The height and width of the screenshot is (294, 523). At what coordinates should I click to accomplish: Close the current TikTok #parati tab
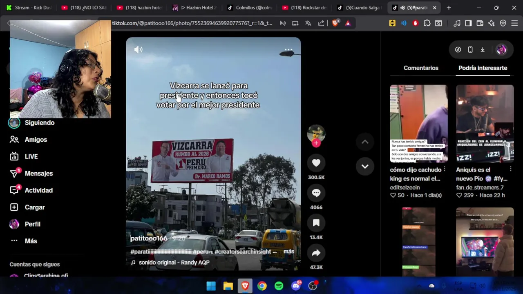pyautogui.click(x=434, y=7)
